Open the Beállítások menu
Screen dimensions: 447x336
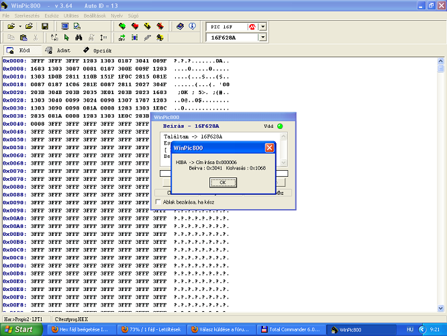click(95, 15)
